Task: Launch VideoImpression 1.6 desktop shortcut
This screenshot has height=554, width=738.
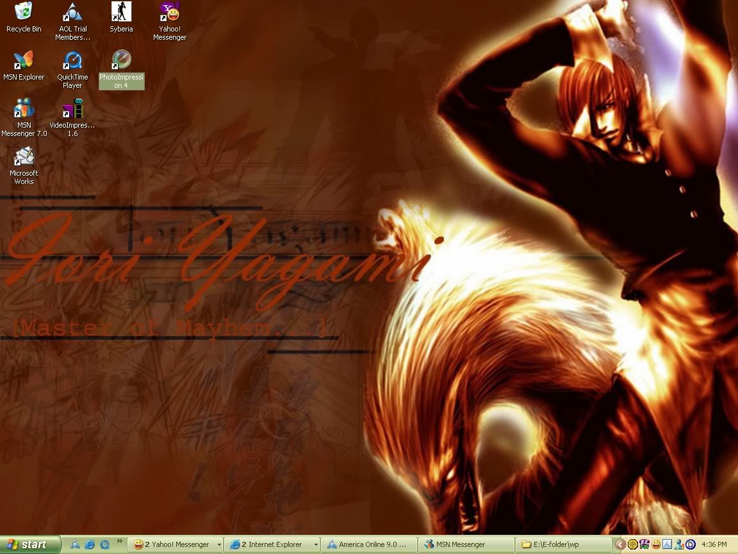Action: coord(72,117)
